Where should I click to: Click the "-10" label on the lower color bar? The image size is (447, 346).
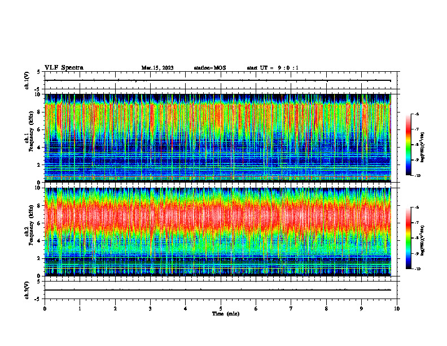pos(417,269)
